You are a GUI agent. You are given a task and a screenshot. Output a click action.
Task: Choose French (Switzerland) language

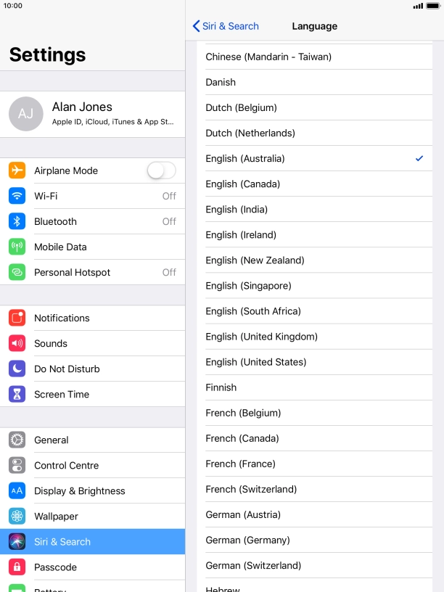tap(315, 489)
